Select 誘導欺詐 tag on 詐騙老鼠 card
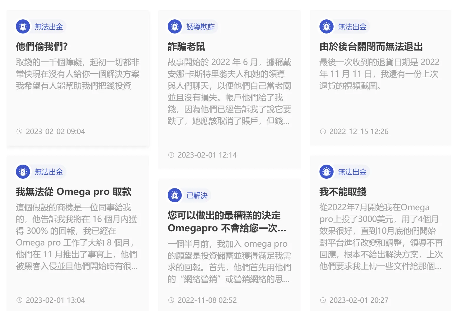 (x=201, y=27)
